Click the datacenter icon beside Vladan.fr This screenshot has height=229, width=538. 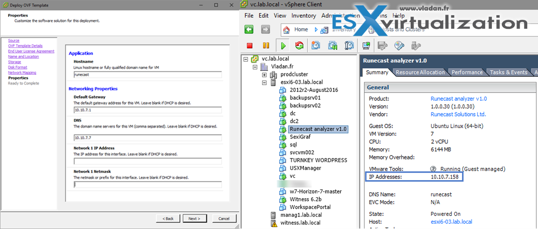coord(264,67)
